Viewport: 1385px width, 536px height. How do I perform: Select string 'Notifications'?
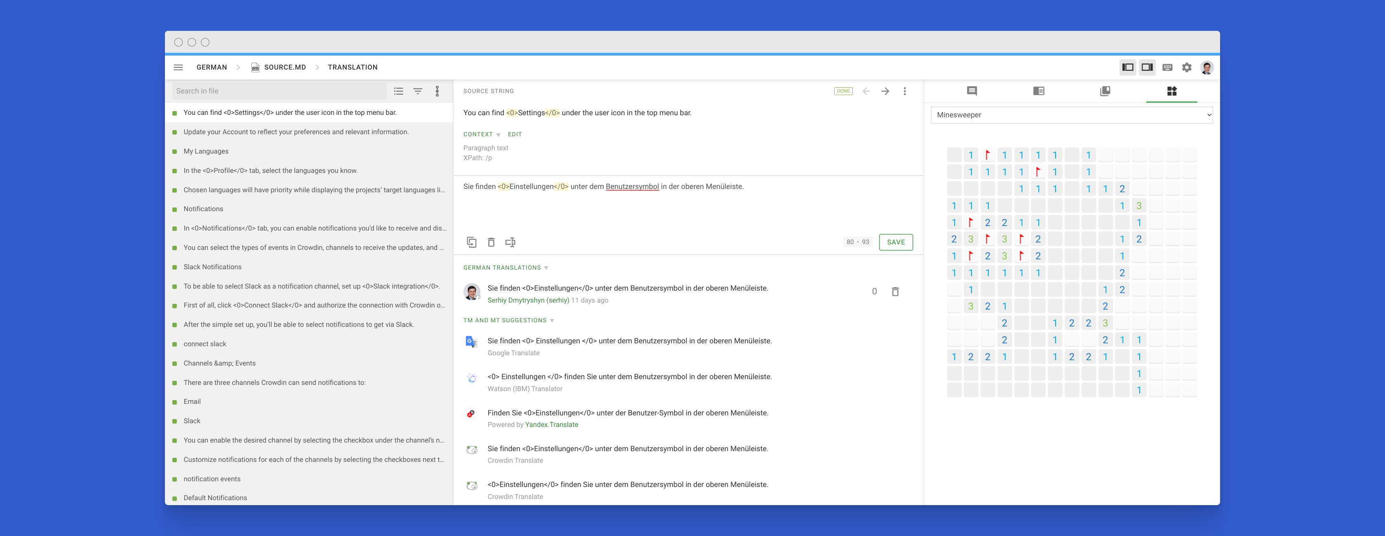pyautogui.click(x=203, y=209)
